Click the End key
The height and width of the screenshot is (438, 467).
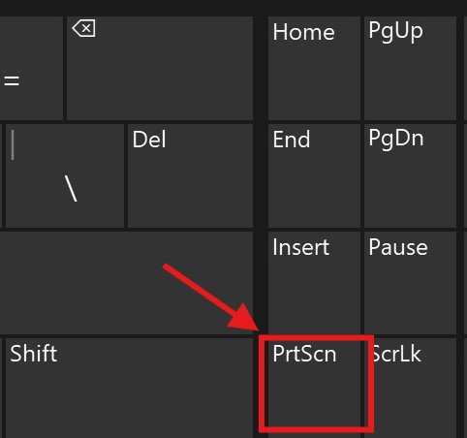point(314,175)
